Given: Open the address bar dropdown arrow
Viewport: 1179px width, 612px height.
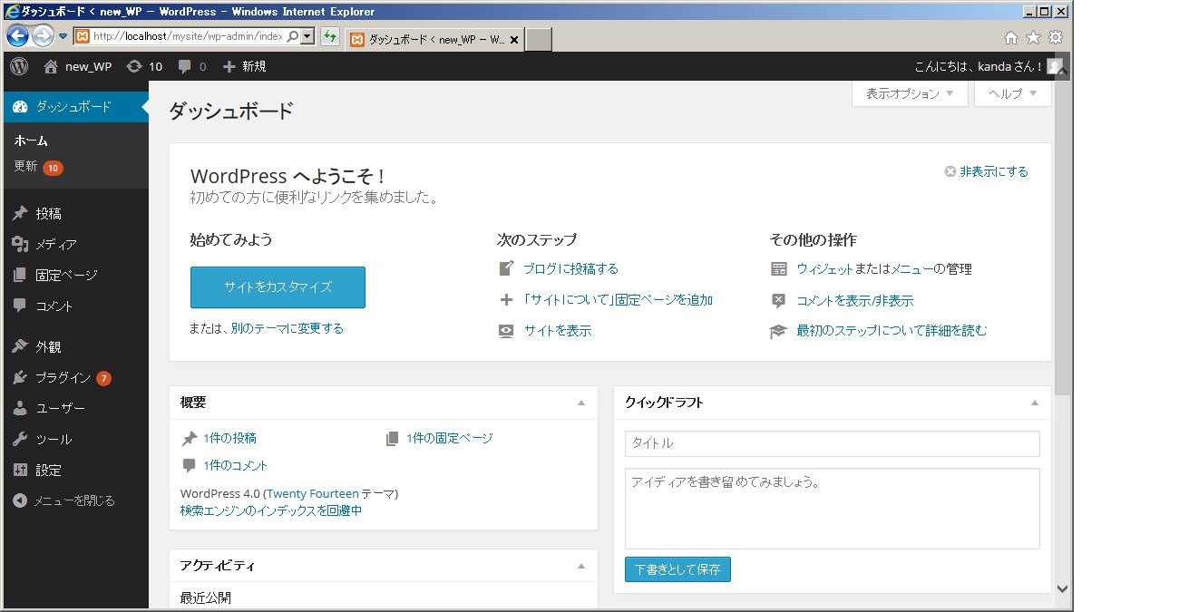Looking at the screenshot, I should [307, 37].
